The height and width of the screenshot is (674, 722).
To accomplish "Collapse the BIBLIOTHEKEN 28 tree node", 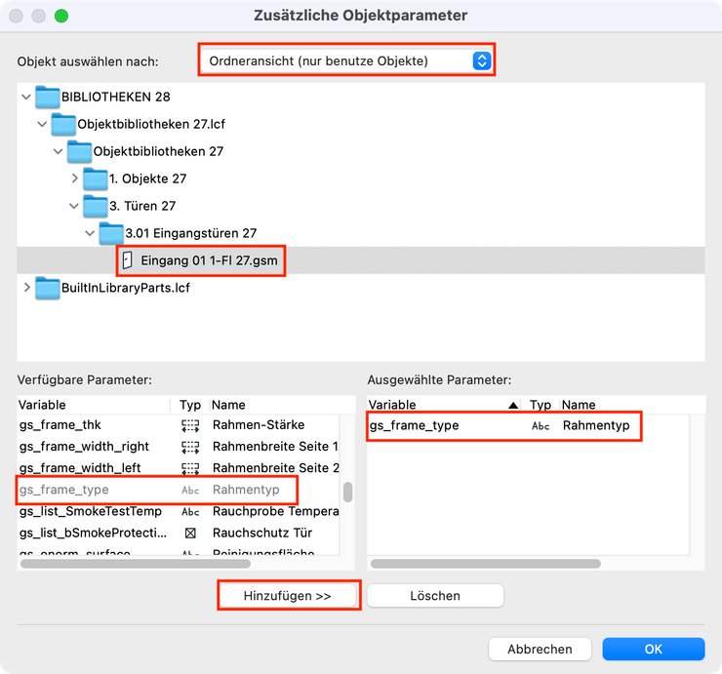I will pyautogui.click(x=25, y=98).
